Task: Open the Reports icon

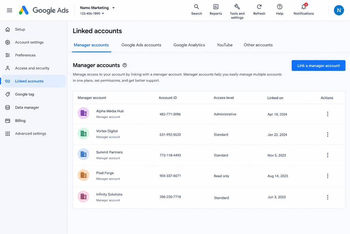Action: (216, 7)
